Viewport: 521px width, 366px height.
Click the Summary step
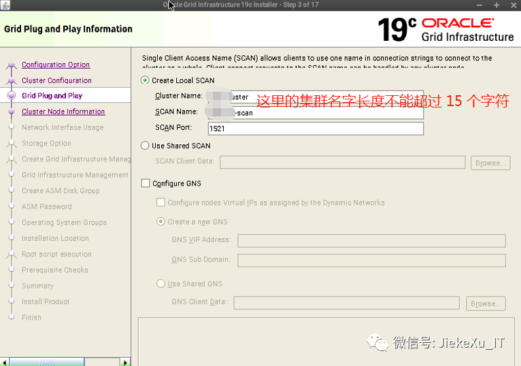pos(37,286)
